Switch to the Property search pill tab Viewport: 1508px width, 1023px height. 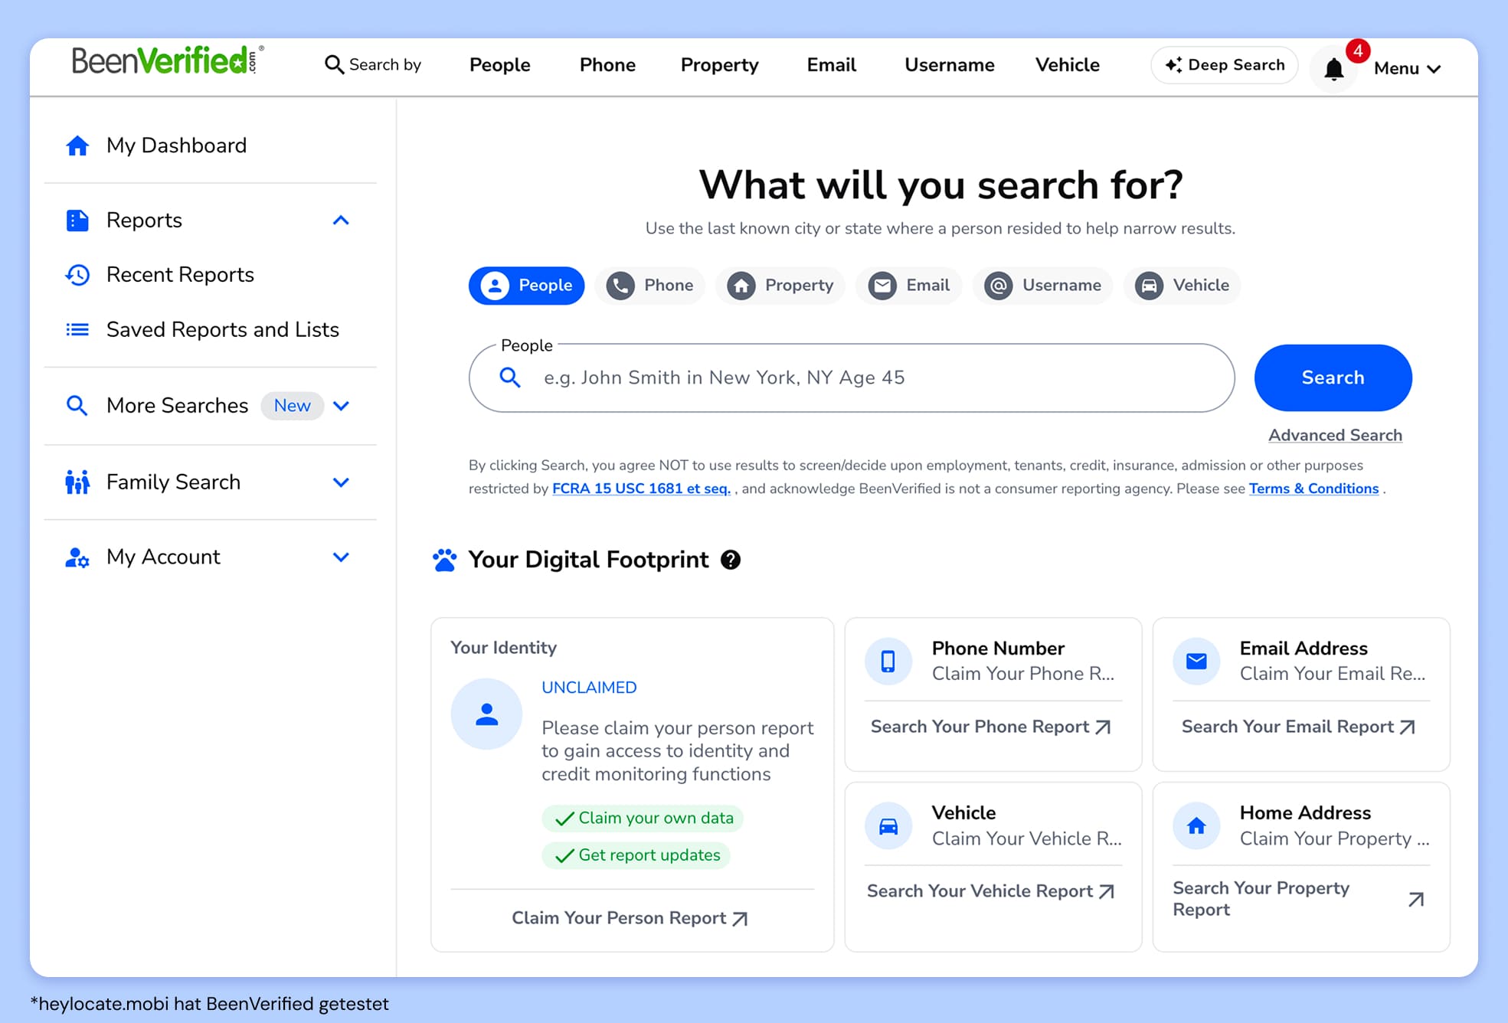pyautogui.click(x=780, y=286)
